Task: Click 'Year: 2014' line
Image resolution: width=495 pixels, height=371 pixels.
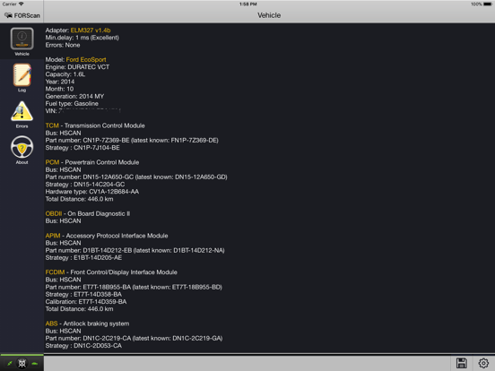Action: 60,82
